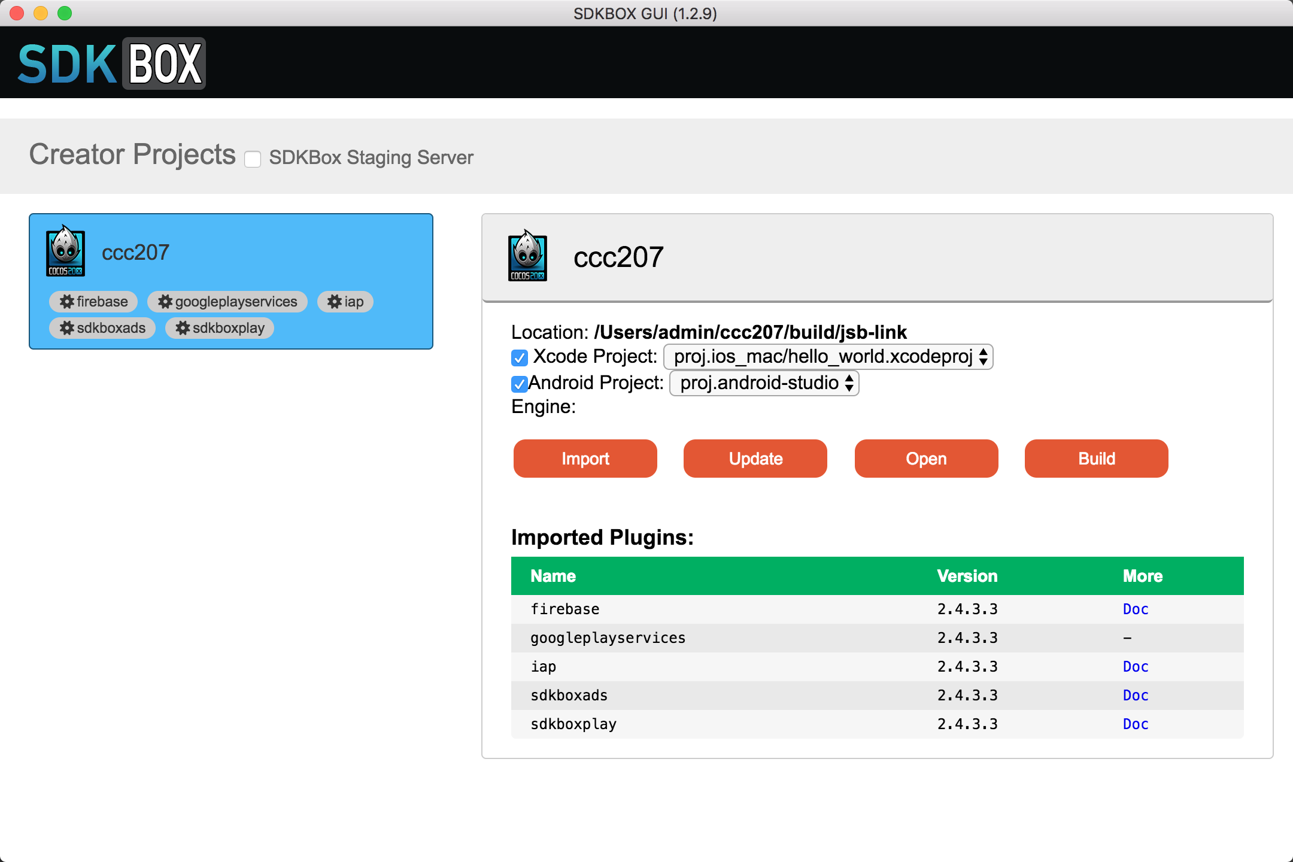The height and width of the screenshot is (862, 1293).
Task: Click the iap gear plugin tag
Action: pos(345,302)
